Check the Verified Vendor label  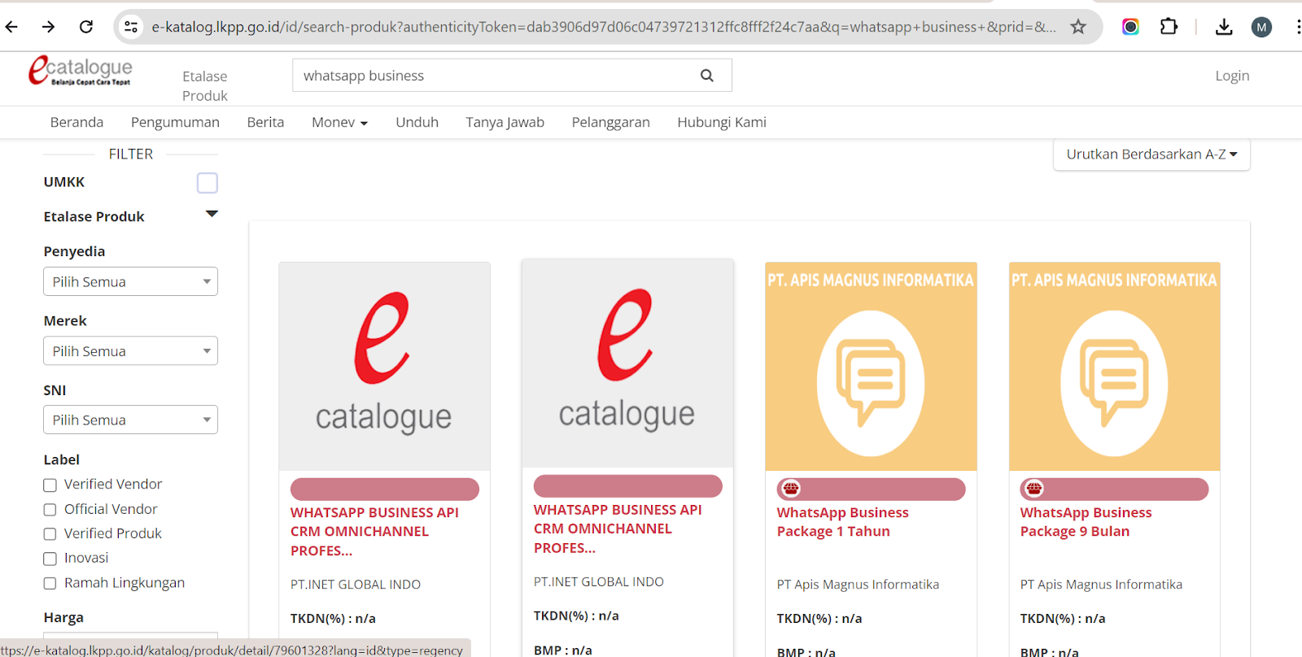50,485
